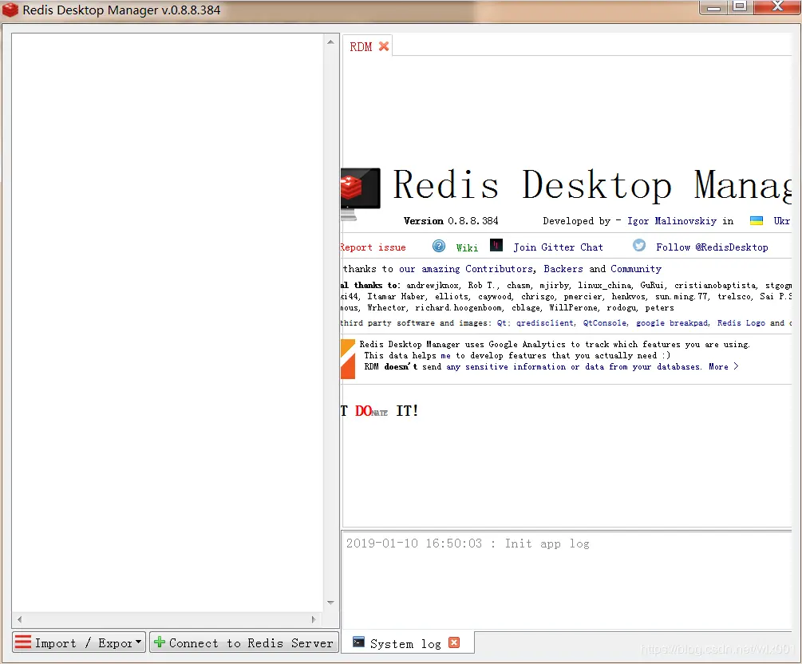Image resolution: width=802 pixels, height=664 pixels.
Task: Click the blue question mark Wiki icon
Action: click(x=439, y=246)
